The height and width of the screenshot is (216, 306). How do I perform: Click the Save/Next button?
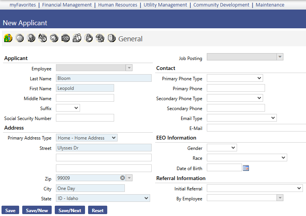70,210
